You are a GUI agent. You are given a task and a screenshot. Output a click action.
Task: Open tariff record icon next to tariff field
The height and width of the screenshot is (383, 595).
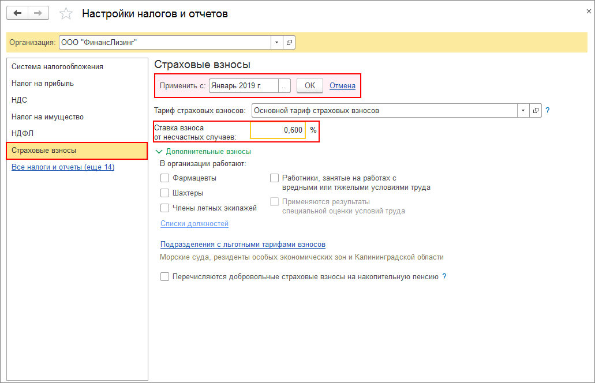[536, 110]
